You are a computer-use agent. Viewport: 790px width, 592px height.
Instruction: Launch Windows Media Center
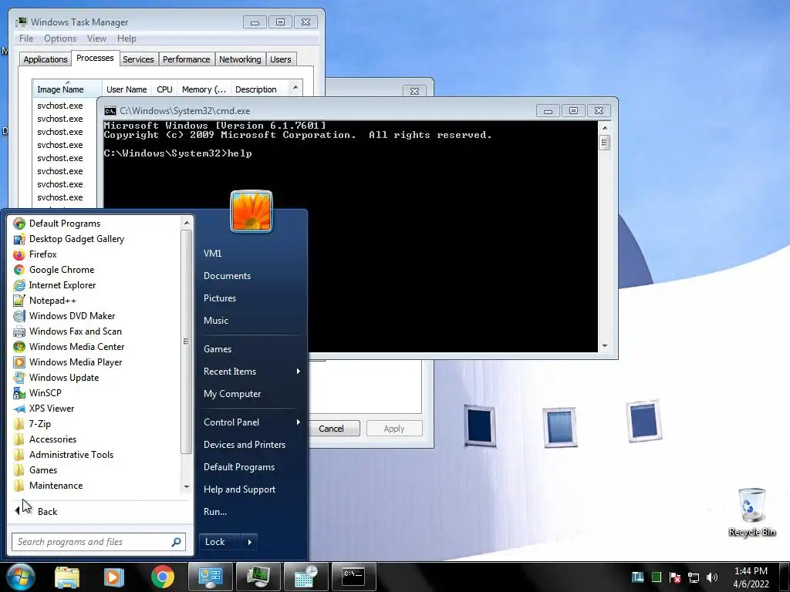pos(76,347)
